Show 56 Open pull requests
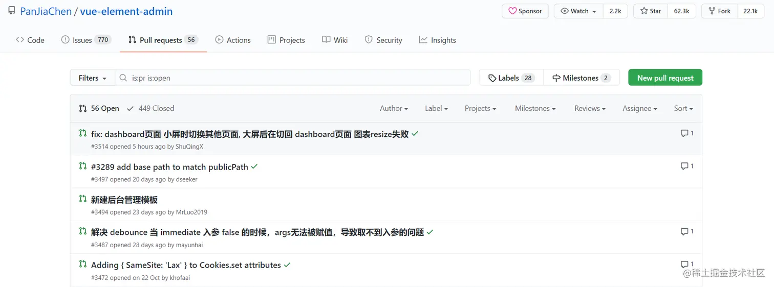This screenshot has width=774, height=287. 99,108
